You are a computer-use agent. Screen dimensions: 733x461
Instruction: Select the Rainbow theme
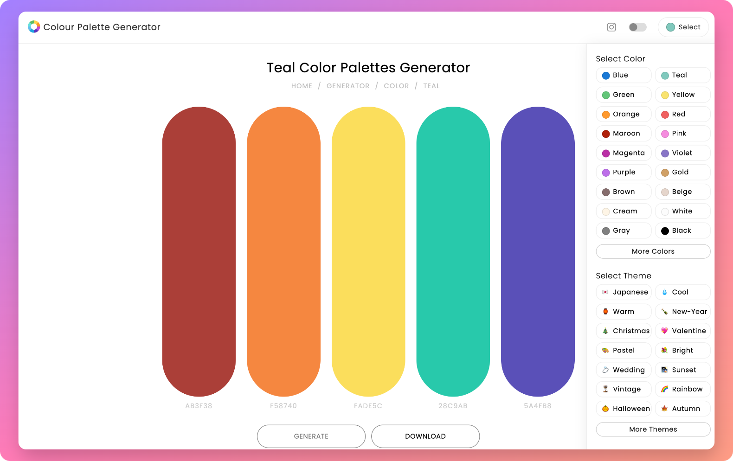[x=682, y=389]
